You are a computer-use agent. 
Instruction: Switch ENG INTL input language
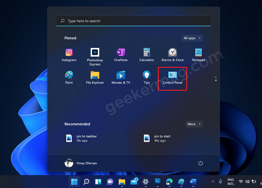coord(231,182)
